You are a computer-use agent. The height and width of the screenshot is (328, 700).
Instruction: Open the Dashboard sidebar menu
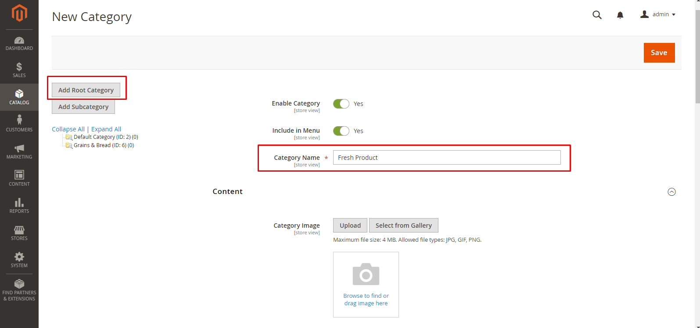(x=19, y=43)
